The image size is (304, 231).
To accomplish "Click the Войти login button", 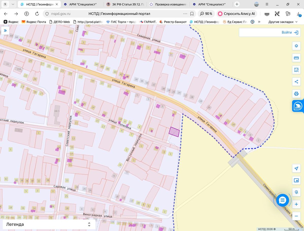I will coord(290,32).
